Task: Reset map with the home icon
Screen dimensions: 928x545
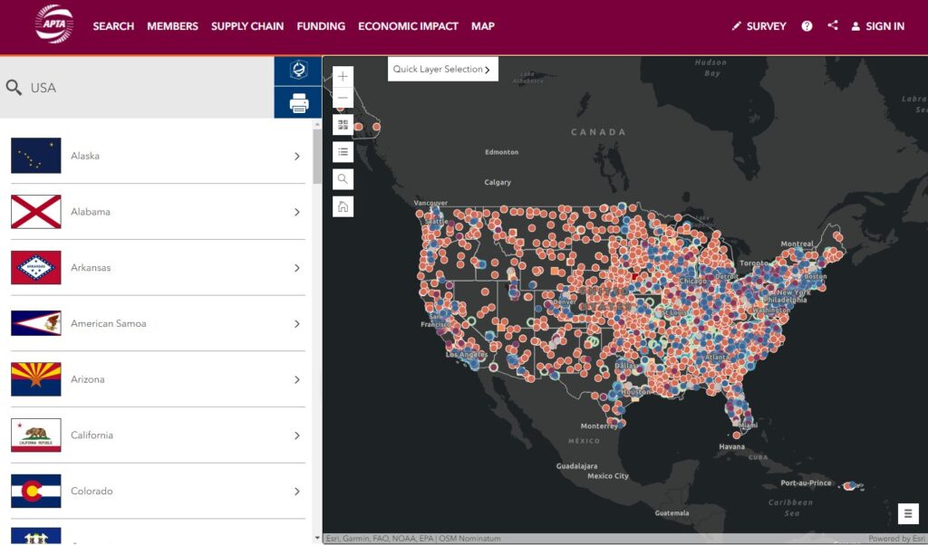Action: point(343,206)
